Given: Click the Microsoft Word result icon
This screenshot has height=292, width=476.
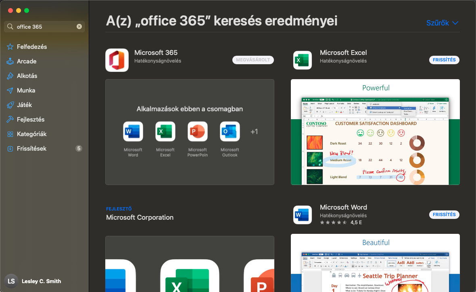Looking at the screenshot, I should tap(303, 215).
